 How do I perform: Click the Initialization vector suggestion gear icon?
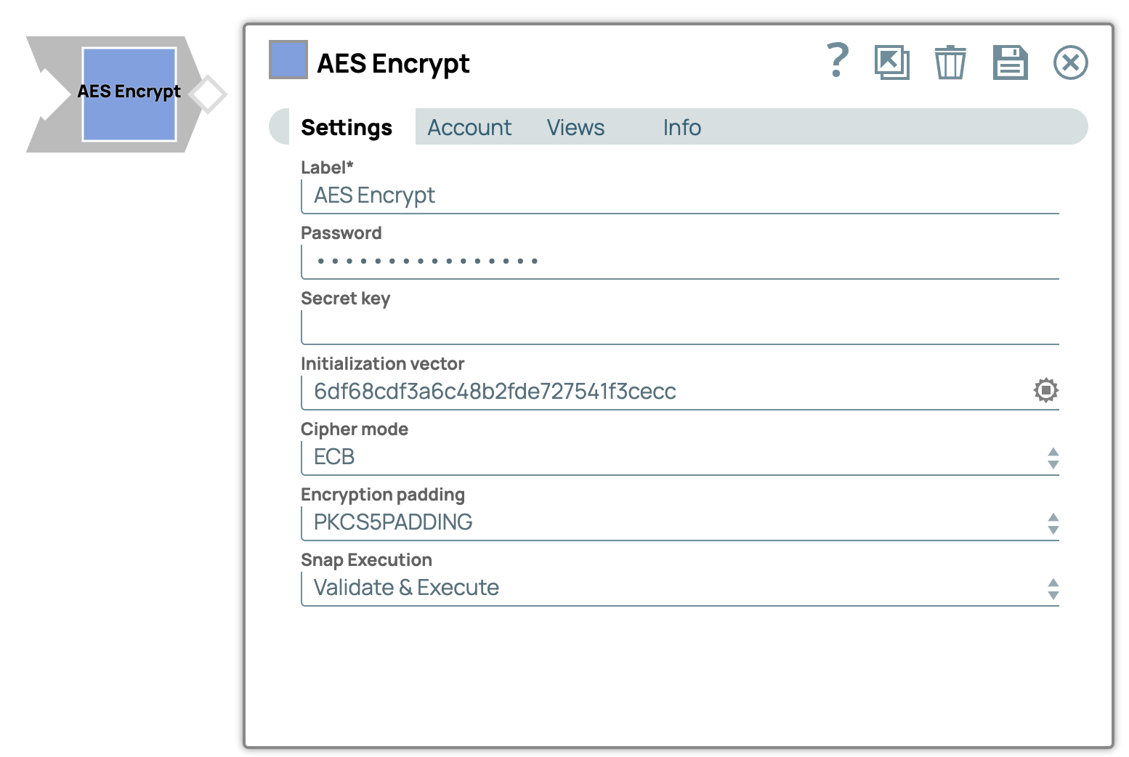pyautogui.click(x=1045, y=391)
